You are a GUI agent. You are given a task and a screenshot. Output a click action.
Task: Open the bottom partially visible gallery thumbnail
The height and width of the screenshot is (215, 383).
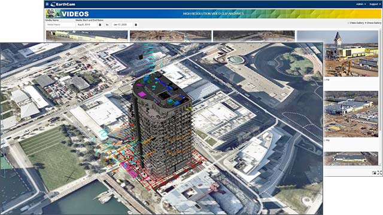click(x=351, y=158)
